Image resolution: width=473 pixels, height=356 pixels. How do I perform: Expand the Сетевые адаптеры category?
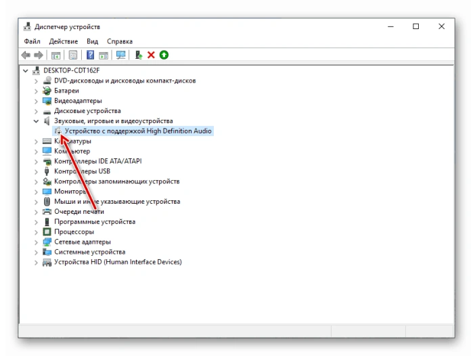point(36,242)
